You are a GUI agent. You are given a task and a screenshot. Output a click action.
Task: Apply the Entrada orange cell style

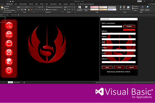[x=103, y=10]
